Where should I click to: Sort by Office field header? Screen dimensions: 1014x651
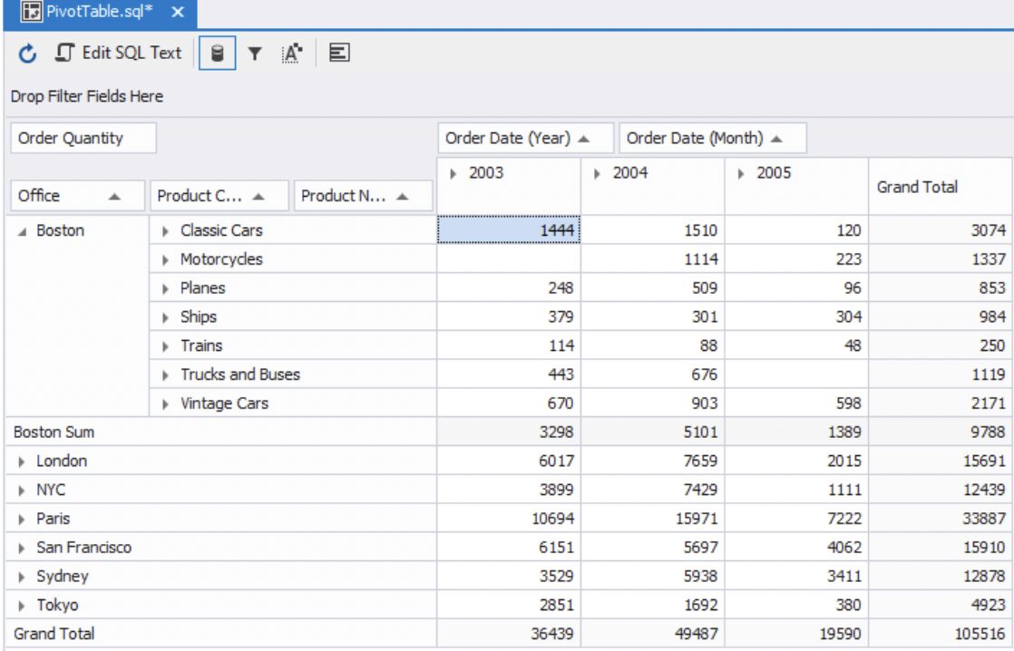73,196
